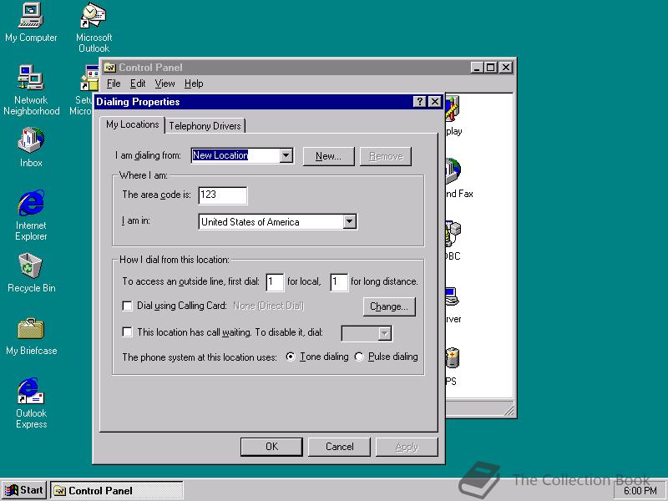This screenshot has height=501, width=668.
Task: Minimize the Control Panel window
Action: pyautogui.click(x=478, y=68)
